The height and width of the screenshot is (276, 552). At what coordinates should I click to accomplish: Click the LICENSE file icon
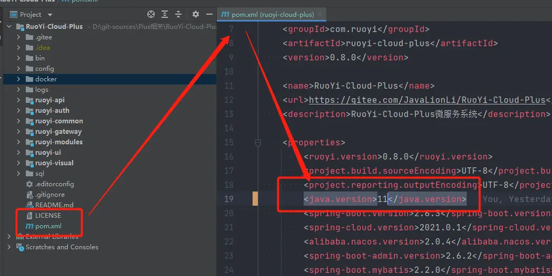(29, 216)
